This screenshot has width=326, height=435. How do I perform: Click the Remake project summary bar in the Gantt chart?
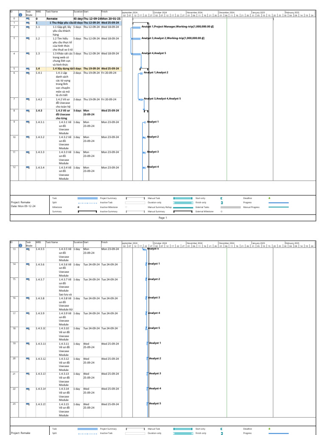(x=202, y=19)
